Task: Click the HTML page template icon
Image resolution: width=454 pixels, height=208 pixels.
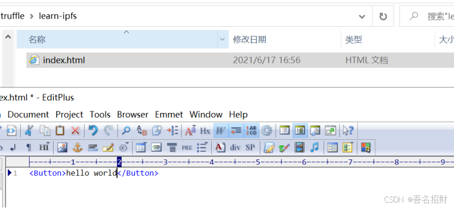Action: coord(11,131)
